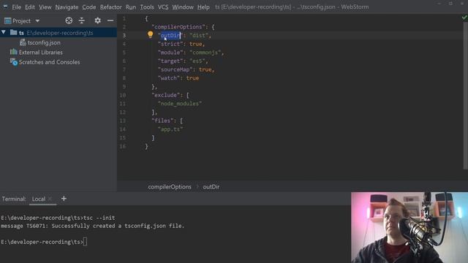The image size is (468, 263).
Task: Click the yellow intention lightbulb icon
Action: point(151,34)
